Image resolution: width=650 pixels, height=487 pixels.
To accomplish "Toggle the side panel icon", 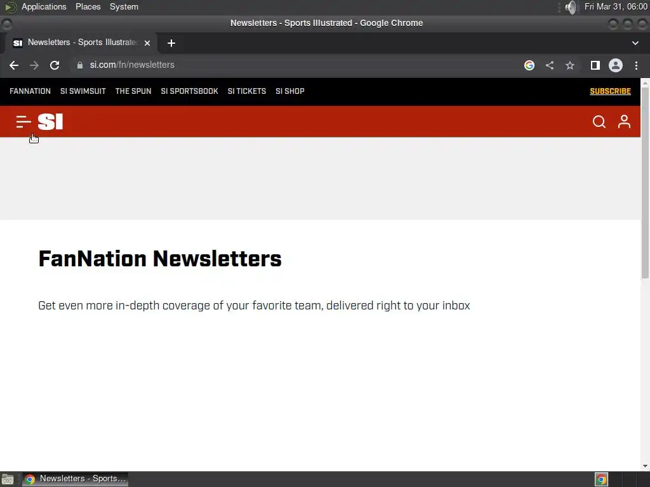I will [x=595, y=65].
